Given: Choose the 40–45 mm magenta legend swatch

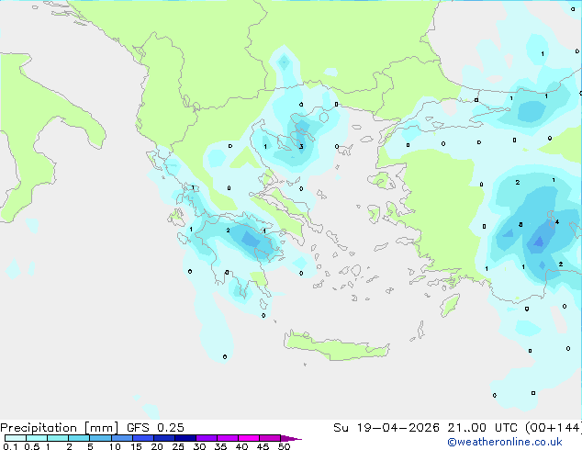Looking at the screenshot, I should [x=249, y=438].
